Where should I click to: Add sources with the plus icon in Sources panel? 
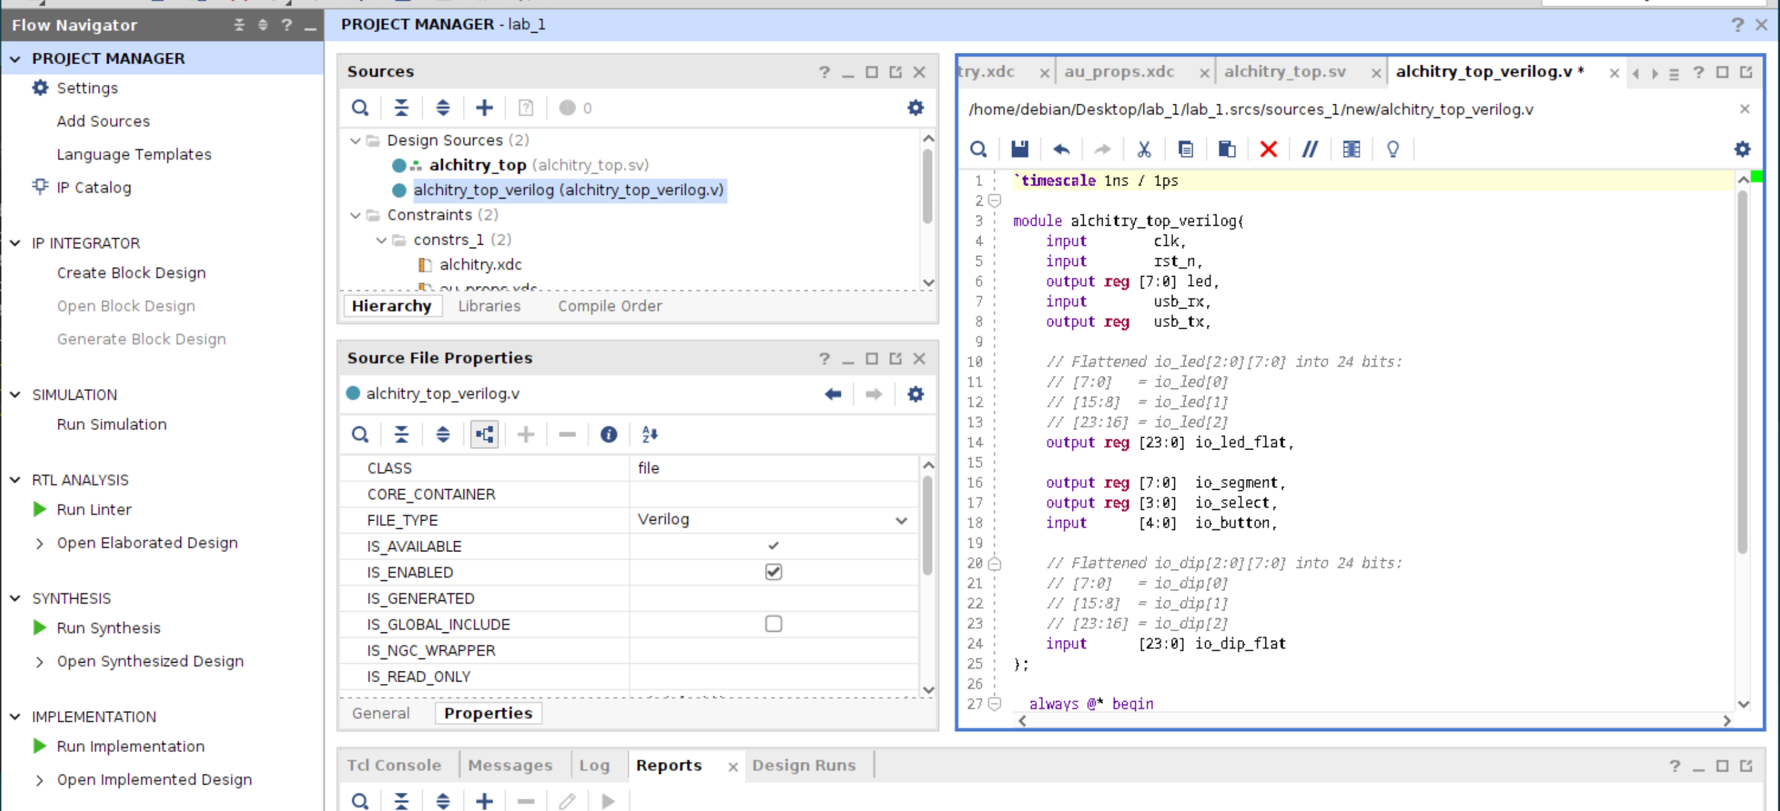[484, 108]
